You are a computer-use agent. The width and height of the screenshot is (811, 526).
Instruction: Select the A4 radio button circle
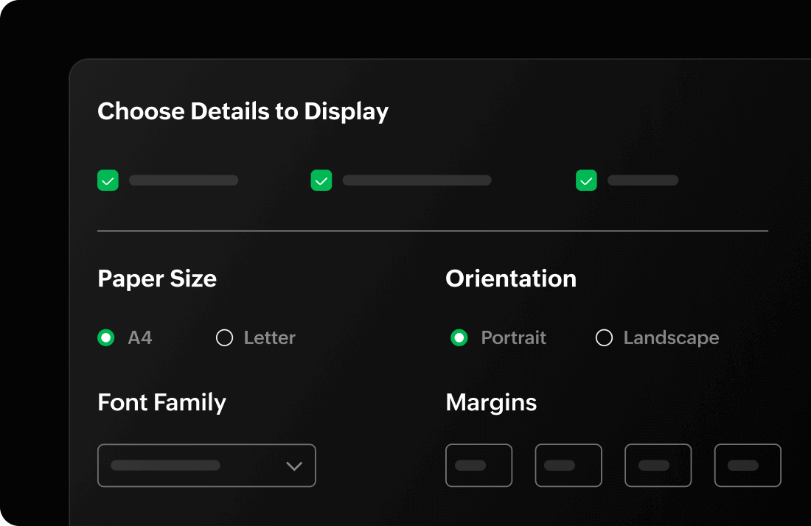106,338
